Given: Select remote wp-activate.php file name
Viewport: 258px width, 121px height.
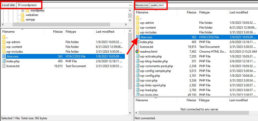Looking at the screenshot, I should coord(151,56).
